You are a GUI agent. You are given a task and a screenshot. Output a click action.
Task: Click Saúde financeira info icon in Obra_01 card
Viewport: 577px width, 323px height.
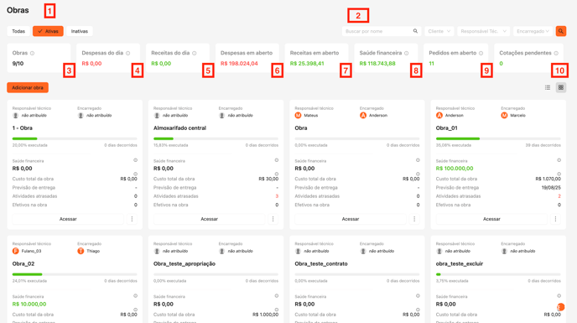(x=559, y=160)
